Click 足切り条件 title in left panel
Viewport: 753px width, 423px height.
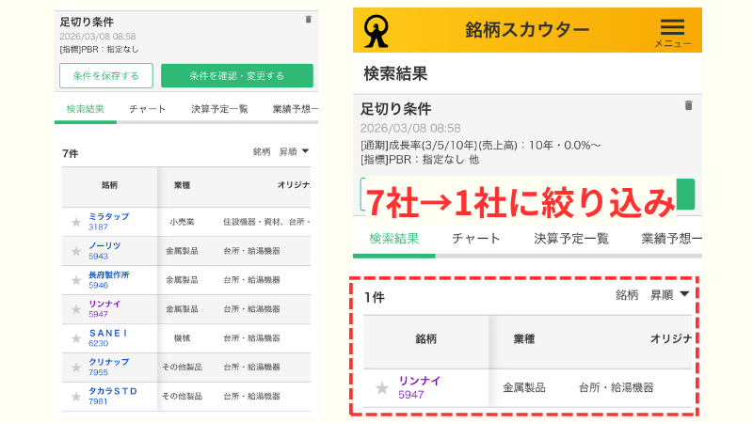tap(87, 22)
